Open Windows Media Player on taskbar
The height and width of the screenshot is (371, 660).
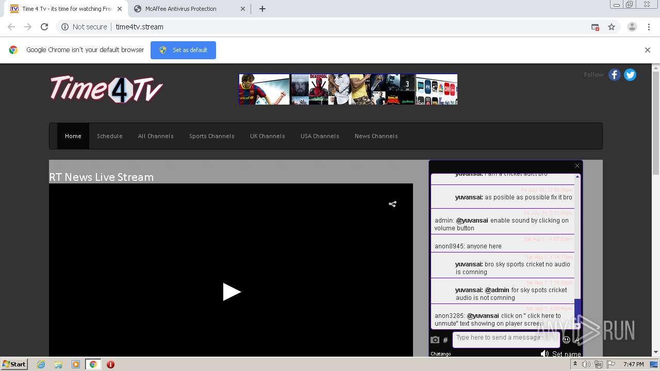coord(76,364)
